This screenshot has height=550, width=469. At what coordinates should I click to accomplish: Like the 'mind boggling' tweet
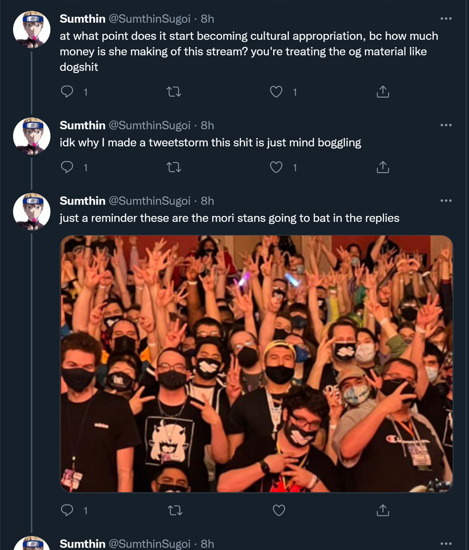[x=276, y=167]
